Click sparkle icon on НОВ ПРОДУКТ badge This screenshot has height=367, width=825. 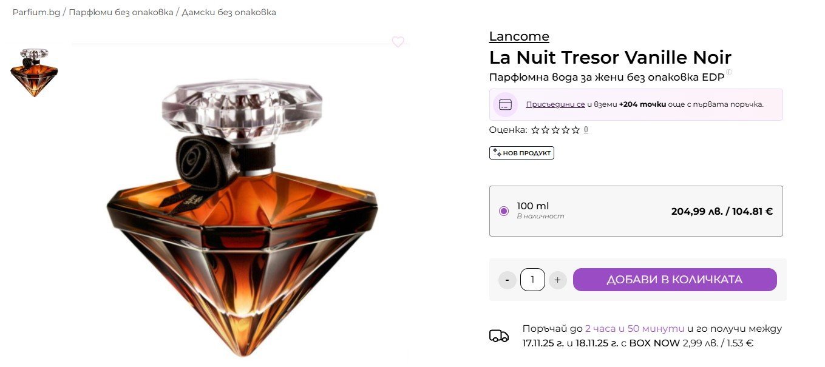coord(497,153)
